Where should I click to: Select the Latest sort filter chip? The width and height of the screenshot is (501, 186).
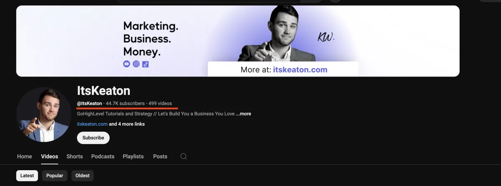pos(27,176)
